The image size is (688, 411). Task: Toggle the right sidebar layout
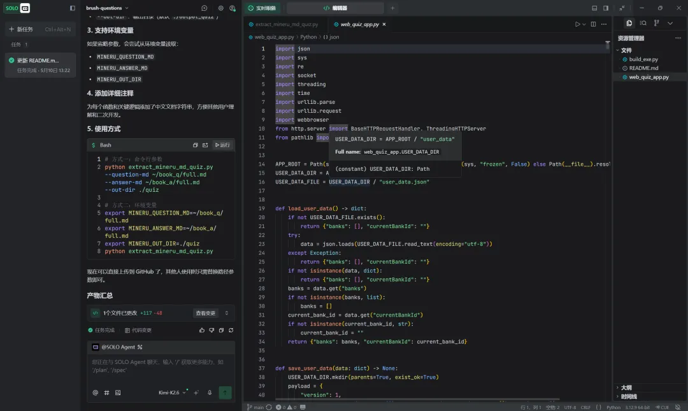coord(606,8)
